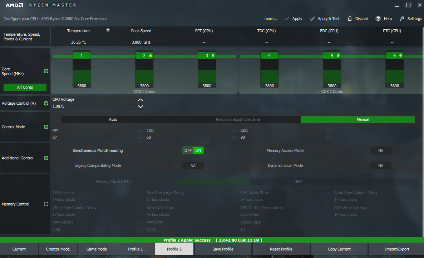The height and width of the screenshot is (258, 424).
Task: Click gold star on core 2
Action: (151, 55)
